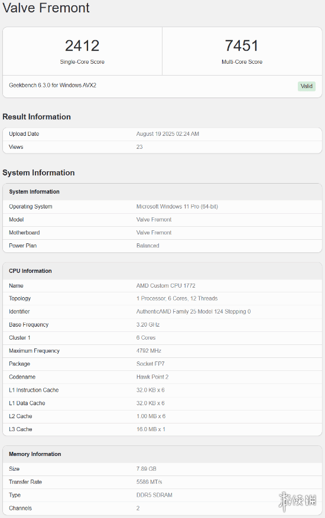Viewport: 325px width, 518px height.
Task: Select the single-core score 2412
Action: 82,45
